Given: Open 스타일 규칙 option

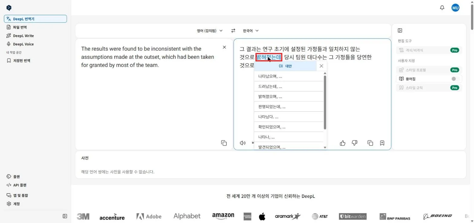Looking at the screenshot, I should 429,88.
